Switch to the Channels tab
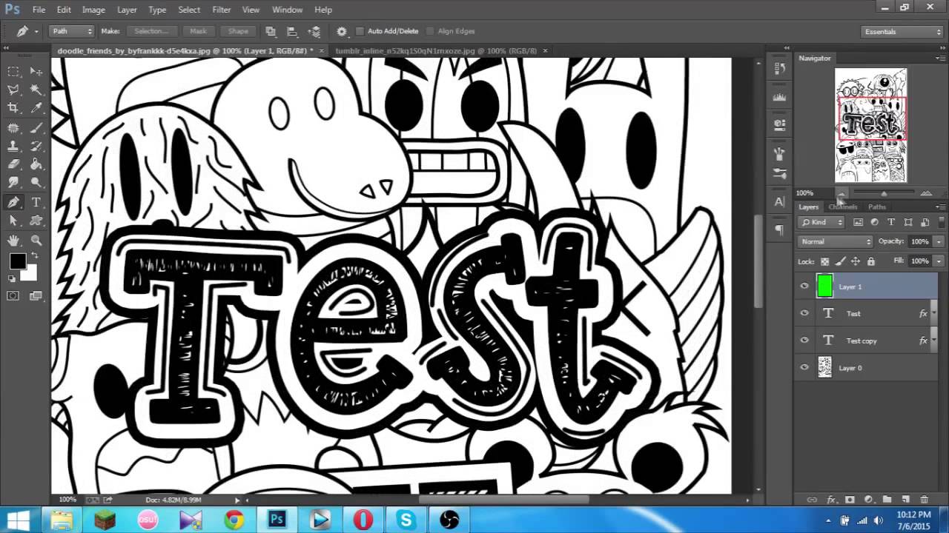Image resolution: width=949 pixels, height=533 pixels. [842, 207]
